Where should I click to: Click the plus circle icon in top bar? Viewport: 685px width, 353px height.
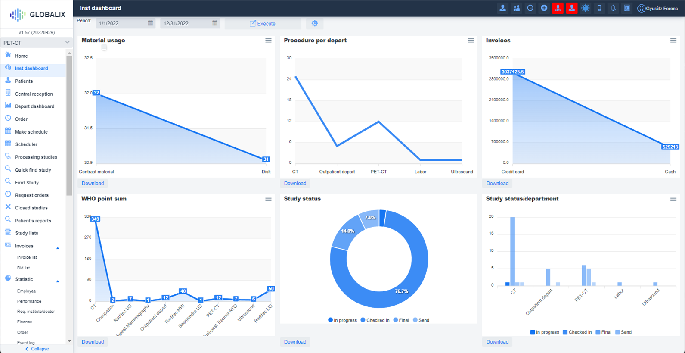pyautogui.click(x=544, y=8)
